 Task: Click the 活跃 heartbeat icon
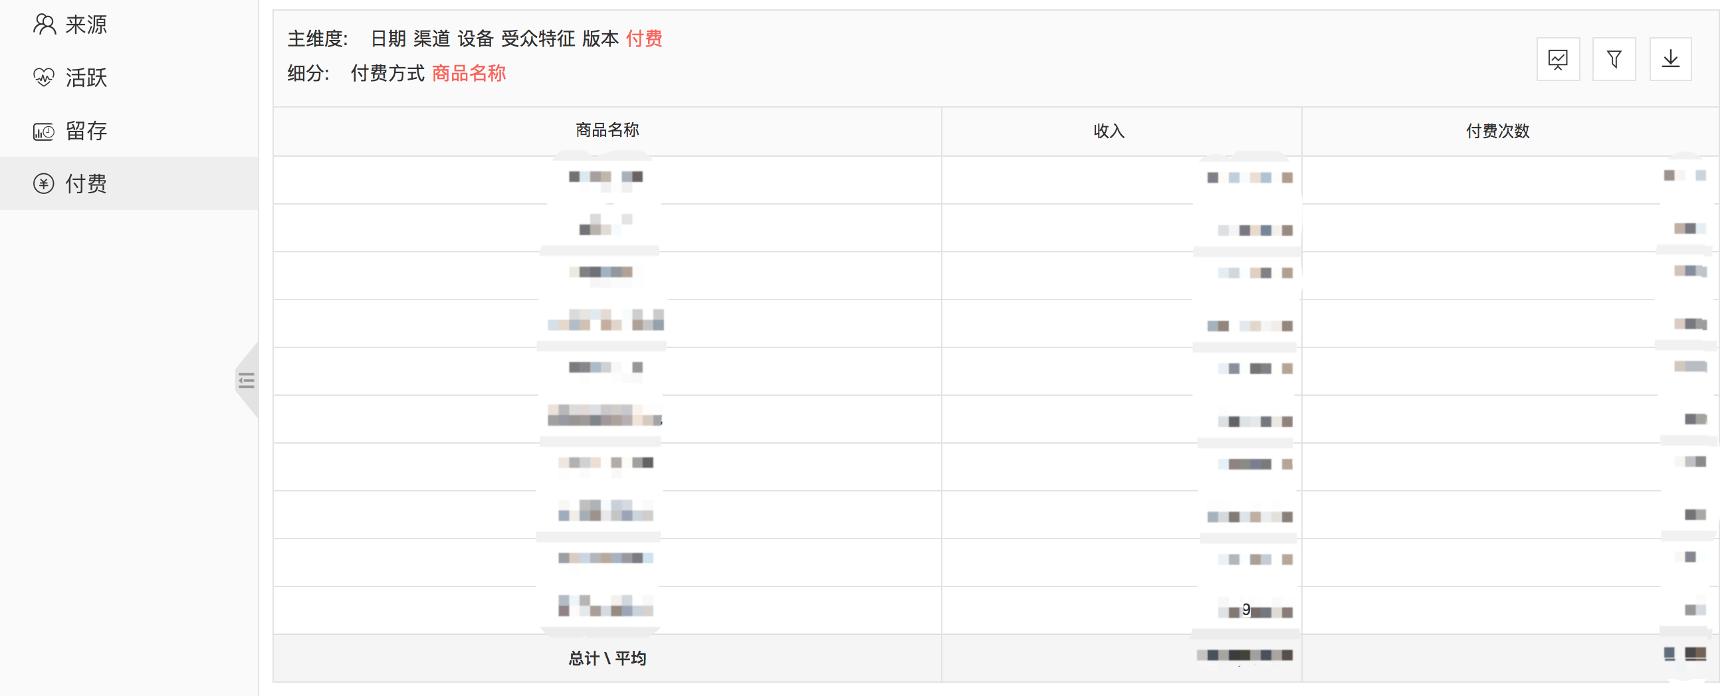45,78
